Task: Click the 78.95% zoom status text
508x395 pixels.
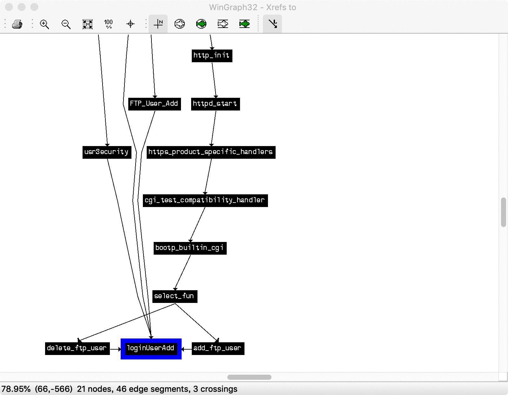Action: click(16, 389)
